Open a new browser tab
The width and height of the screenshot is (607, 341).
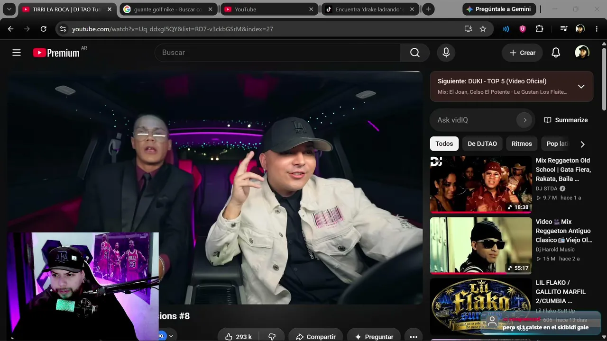(x=428, y=9)
